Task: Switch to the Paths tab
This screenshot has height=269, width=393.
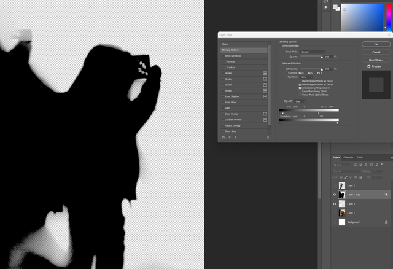Action: tap(360, 157)
